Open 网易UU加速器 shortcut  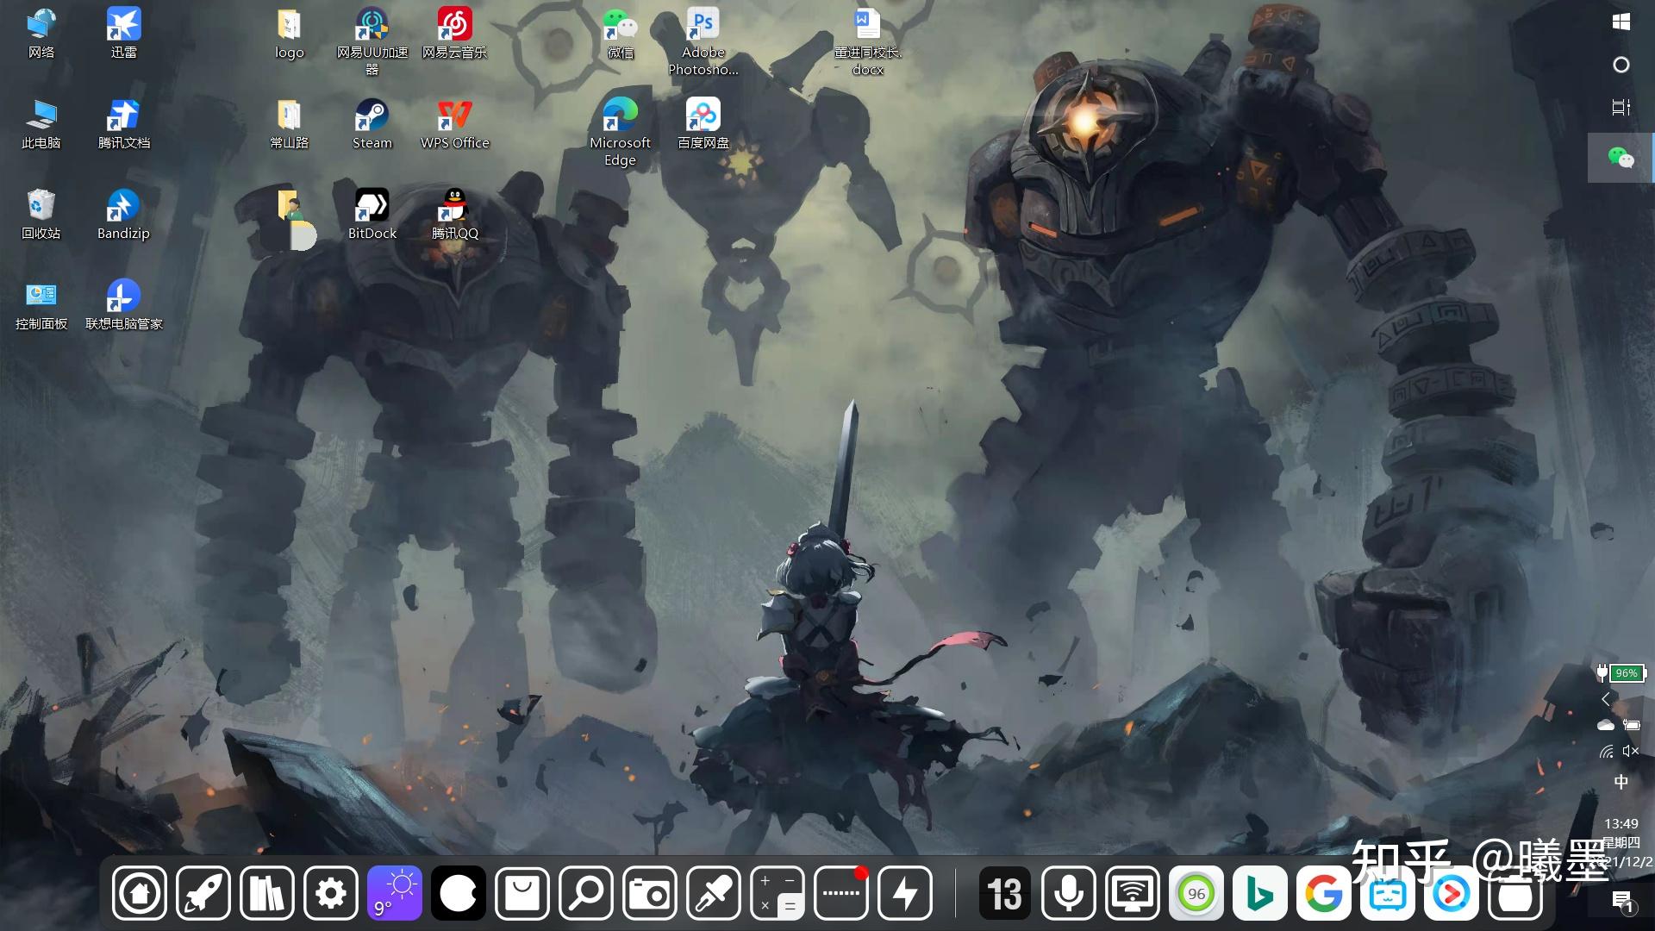point(372,41)
